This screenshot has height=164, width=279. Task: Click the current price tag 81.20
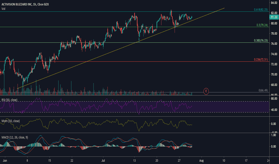point(274,17)
